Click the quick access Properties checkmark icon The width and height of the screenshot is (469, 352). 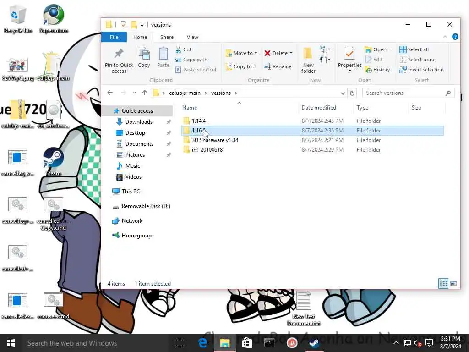click(x=124, y=25)
